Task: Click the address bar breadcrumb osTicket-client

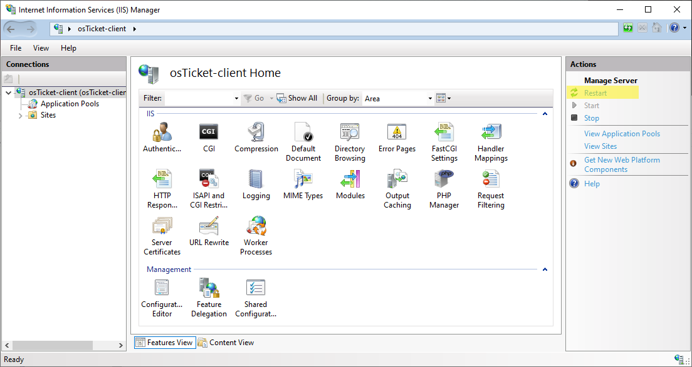Action: pos(102,29)
